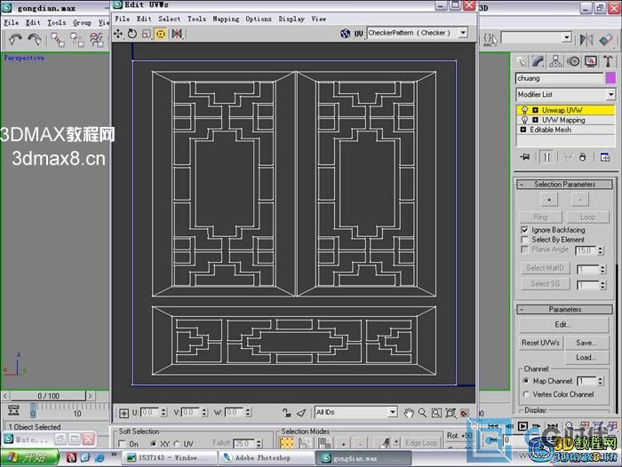Image resolution: width=622 pixels, height=467 pixels.
Task: Open the Modifier List dropdown
Action: (610, 94)
